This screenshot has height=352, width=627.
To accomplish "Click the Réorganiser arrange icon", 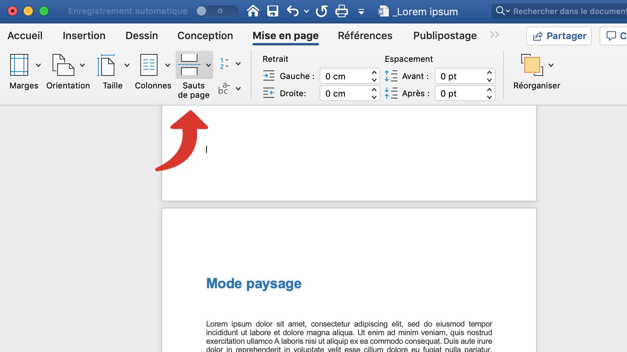I will click(532, 65).
